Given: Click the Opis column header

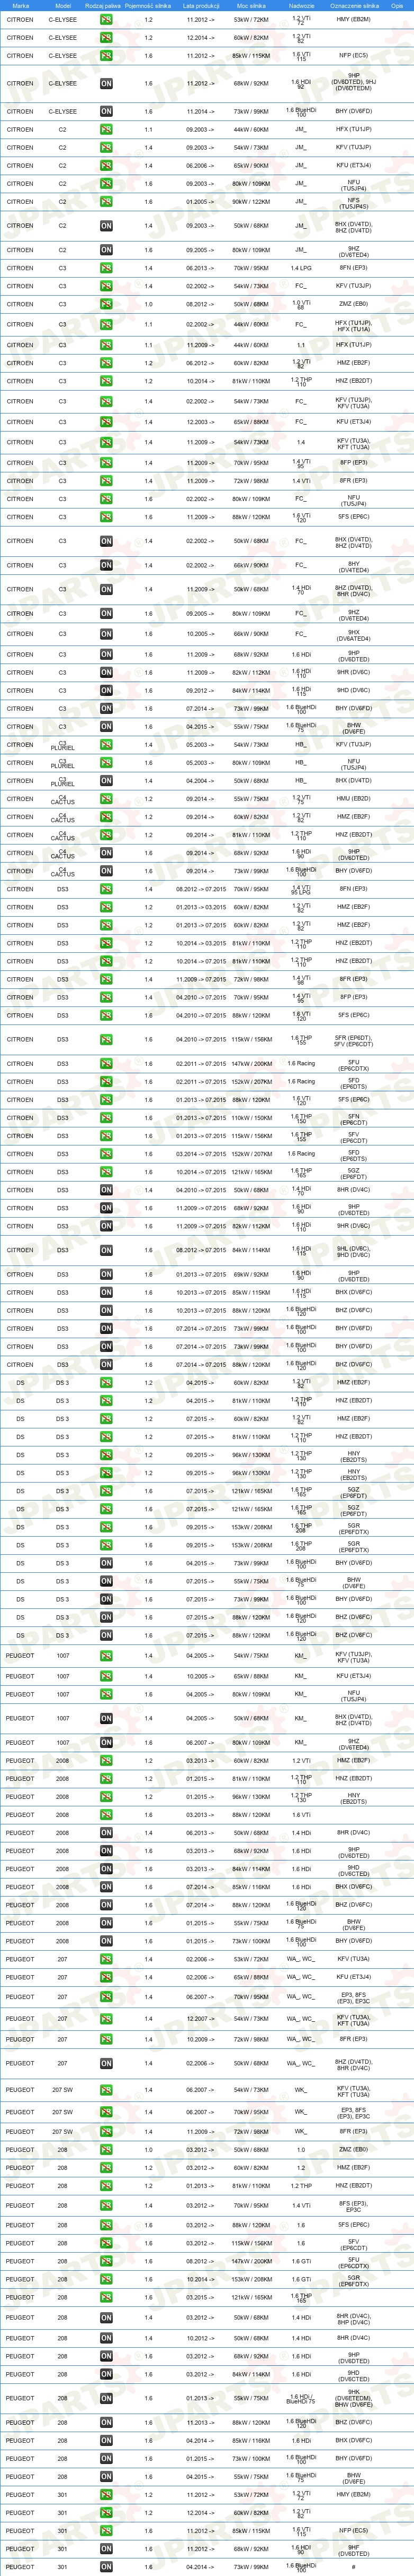Looking at the screenshot, I should (397, 5).
